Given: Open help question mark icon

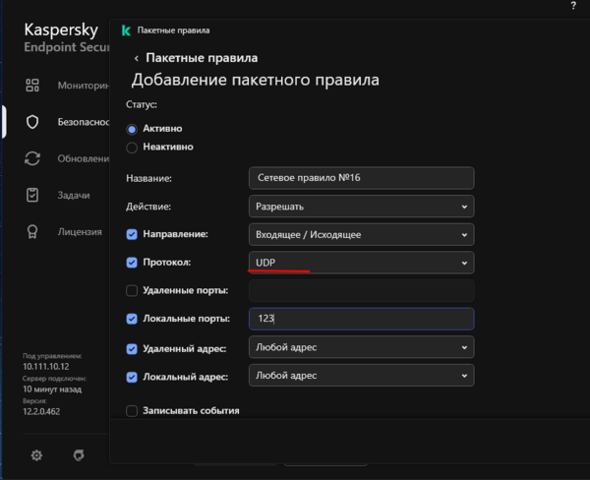Looking at the screenshot, I should click(x=573, y=6).
